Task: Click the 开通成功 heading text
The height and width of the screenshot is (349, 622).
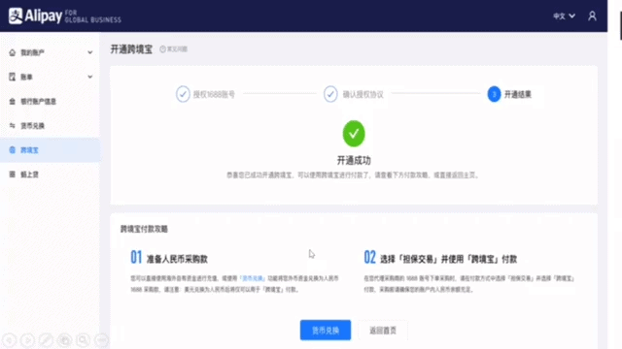Action: [354, 160]
